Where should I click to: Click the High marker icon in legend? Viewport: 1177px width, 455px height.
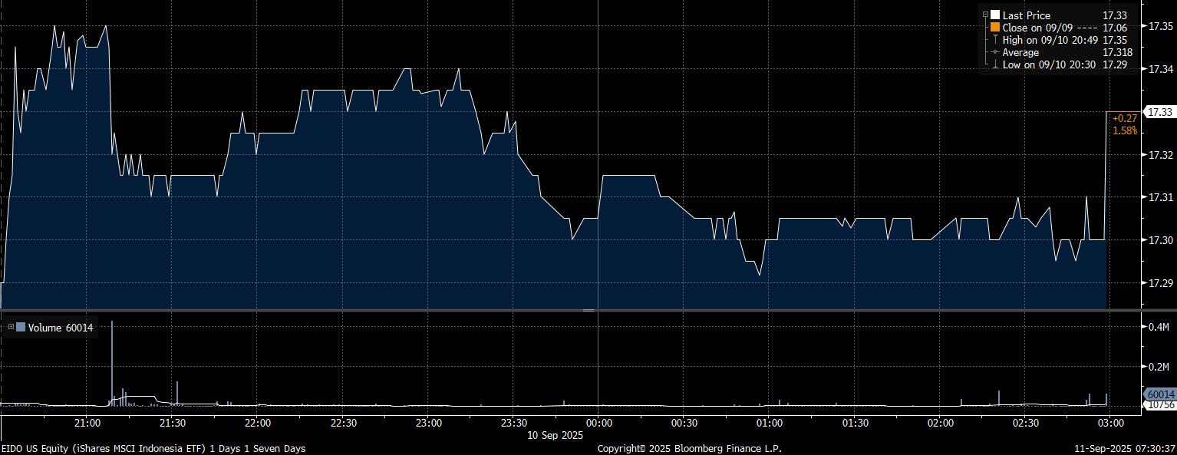coord(995,40)
